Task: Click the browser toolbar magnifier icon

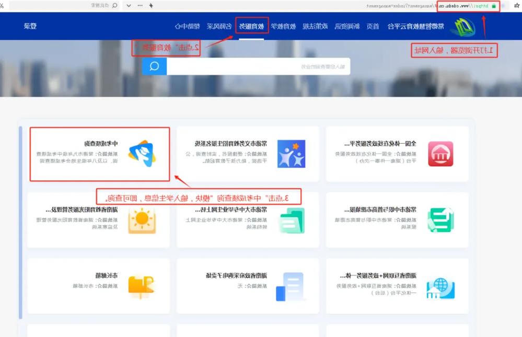Action: [x=115, y=5]
